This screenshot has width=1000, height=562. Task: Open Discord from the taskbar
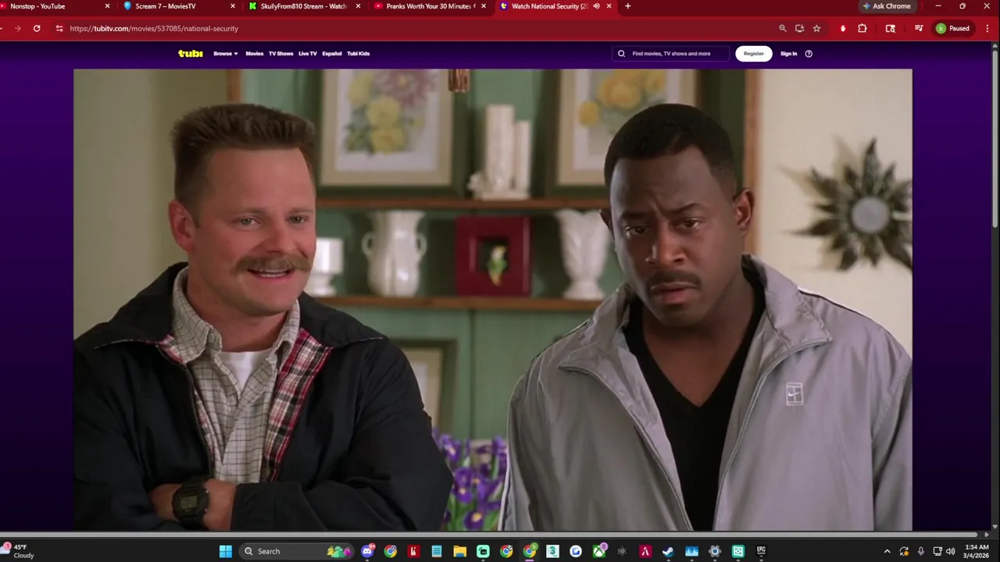point(367,551)
